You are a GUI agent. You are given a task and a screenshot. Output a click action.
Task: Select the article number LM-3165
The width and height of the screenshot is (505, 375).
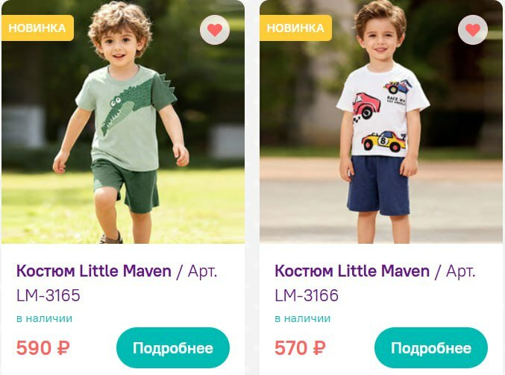tap(48, 295)
